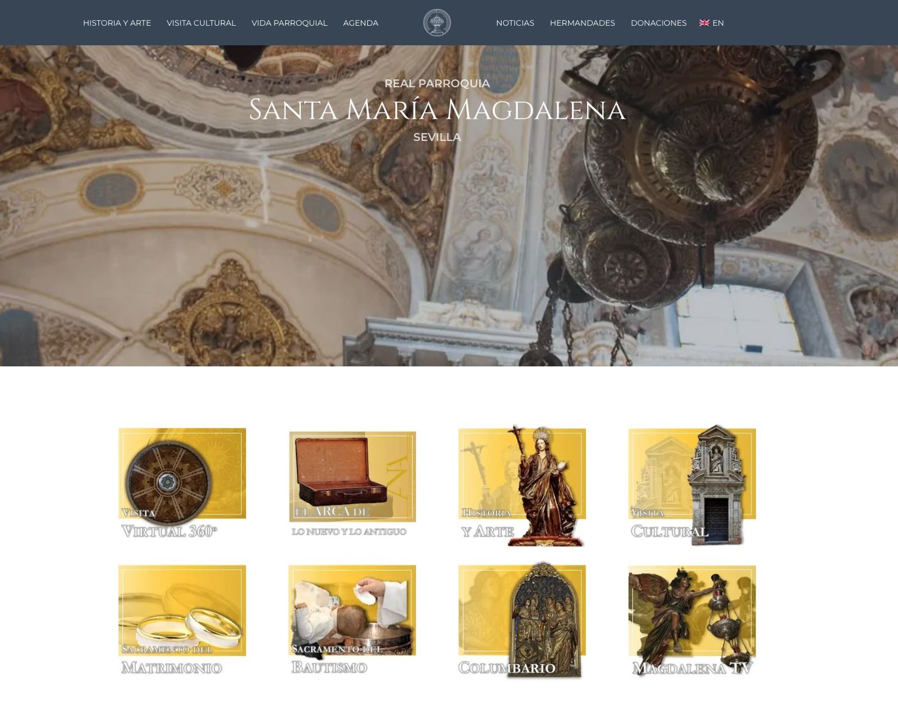Viewport: 898px width, 717px height.
Task: Go to Visita Cultural menu item
Action: pos(201,23)
